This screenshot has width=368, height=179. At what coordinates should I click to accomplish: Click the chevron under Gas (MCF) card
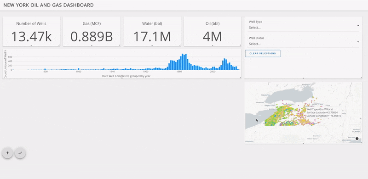point(92,45)
